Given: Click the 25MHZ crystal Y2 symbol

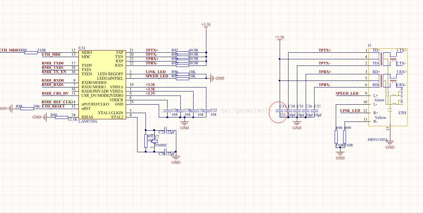Looking at the screenshot, I should coord(155,141).
